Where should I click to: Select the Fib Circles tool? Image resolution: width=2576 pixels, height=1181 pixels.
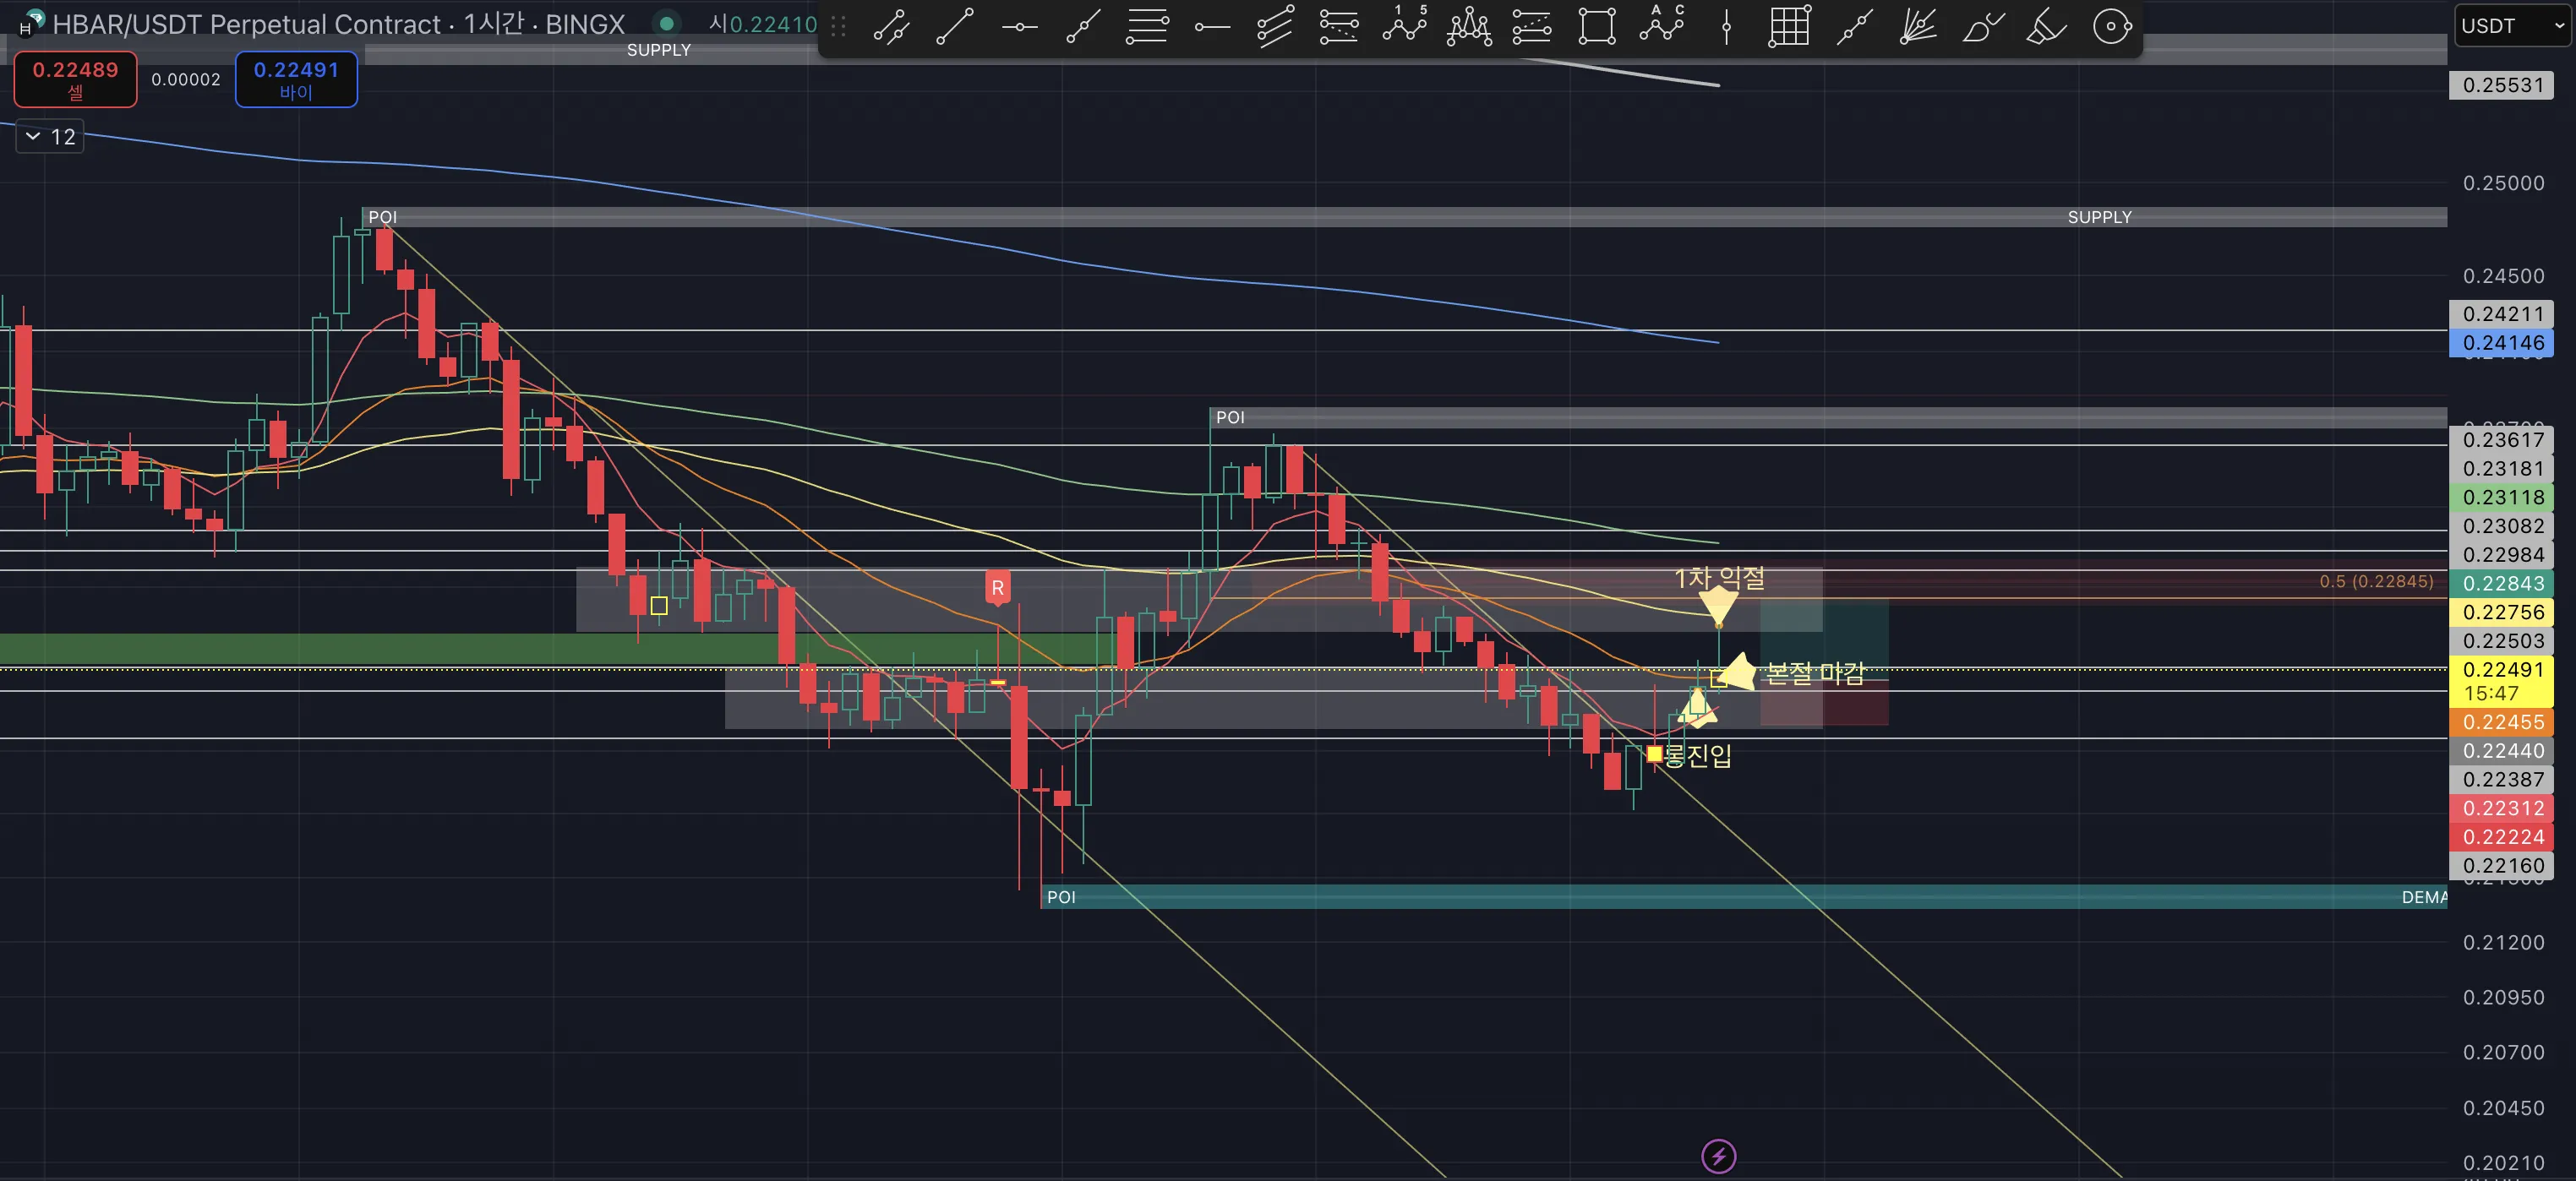(2112, 26)
